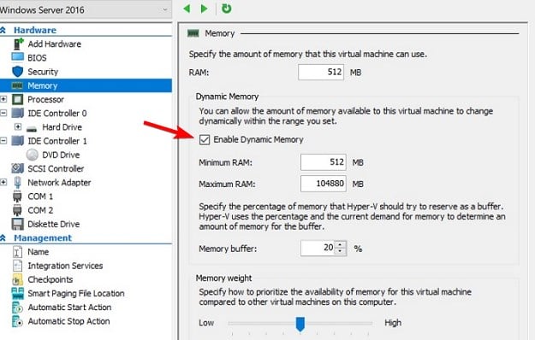Click the COM 1 port icon
This screenshot has height=340, width=535.
pyautogui.click(x=17, y=196)
